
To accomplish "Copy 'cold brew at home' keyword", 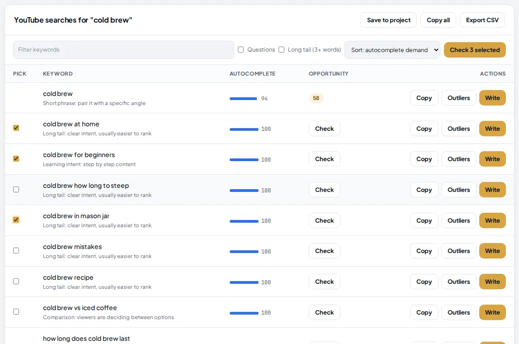I will (424, 129).
